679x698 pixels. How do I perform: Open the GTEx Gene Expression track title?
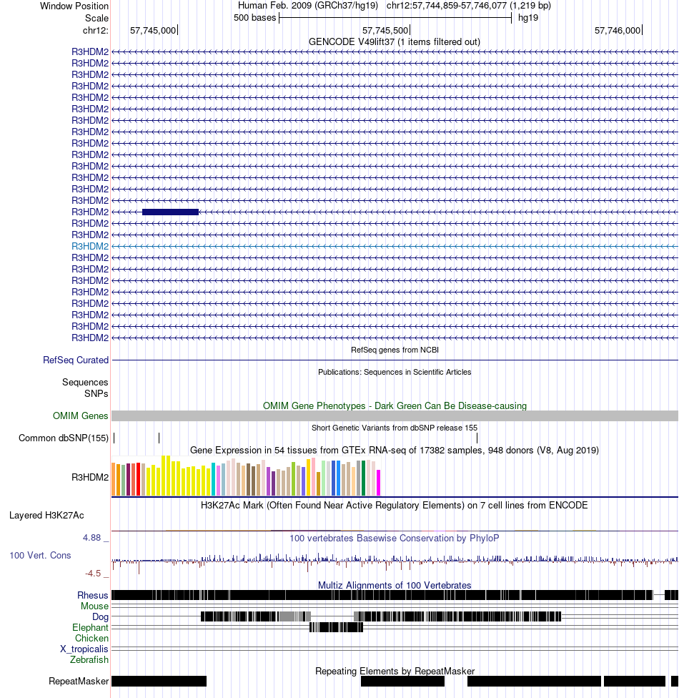point(395,450)
